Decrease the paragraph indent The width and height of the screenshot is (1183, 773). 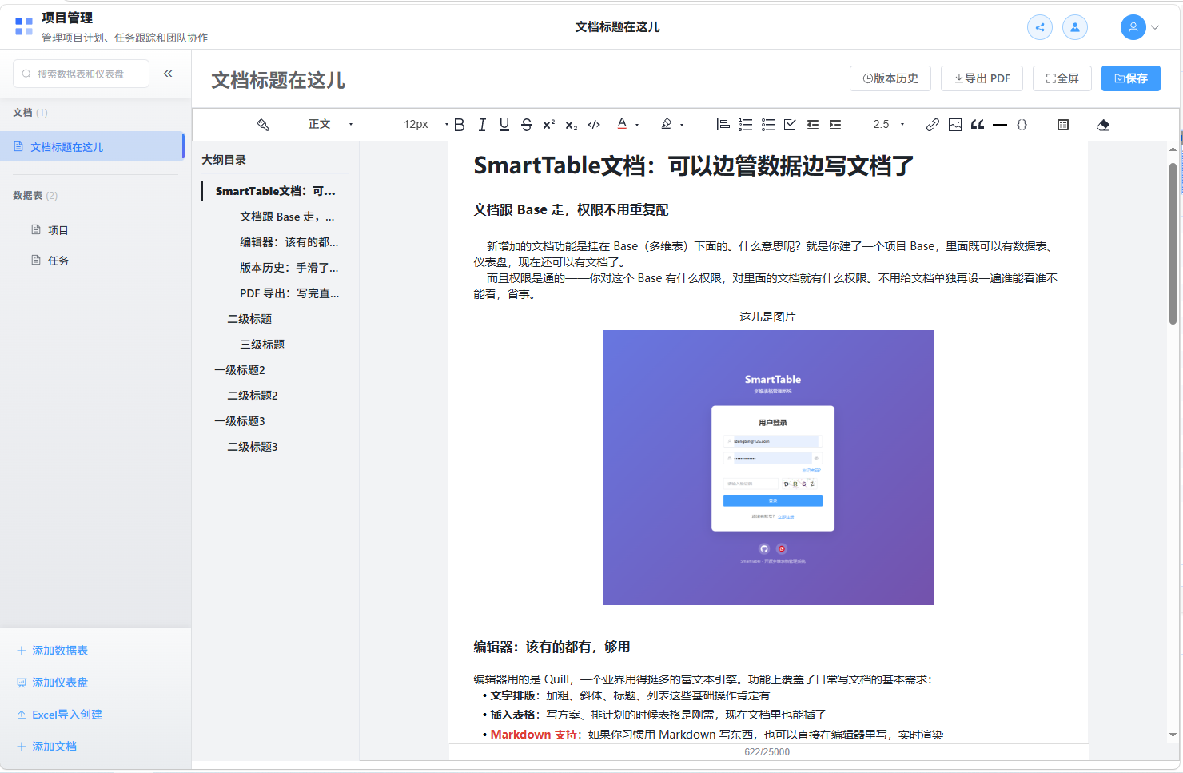pos(813,125)
